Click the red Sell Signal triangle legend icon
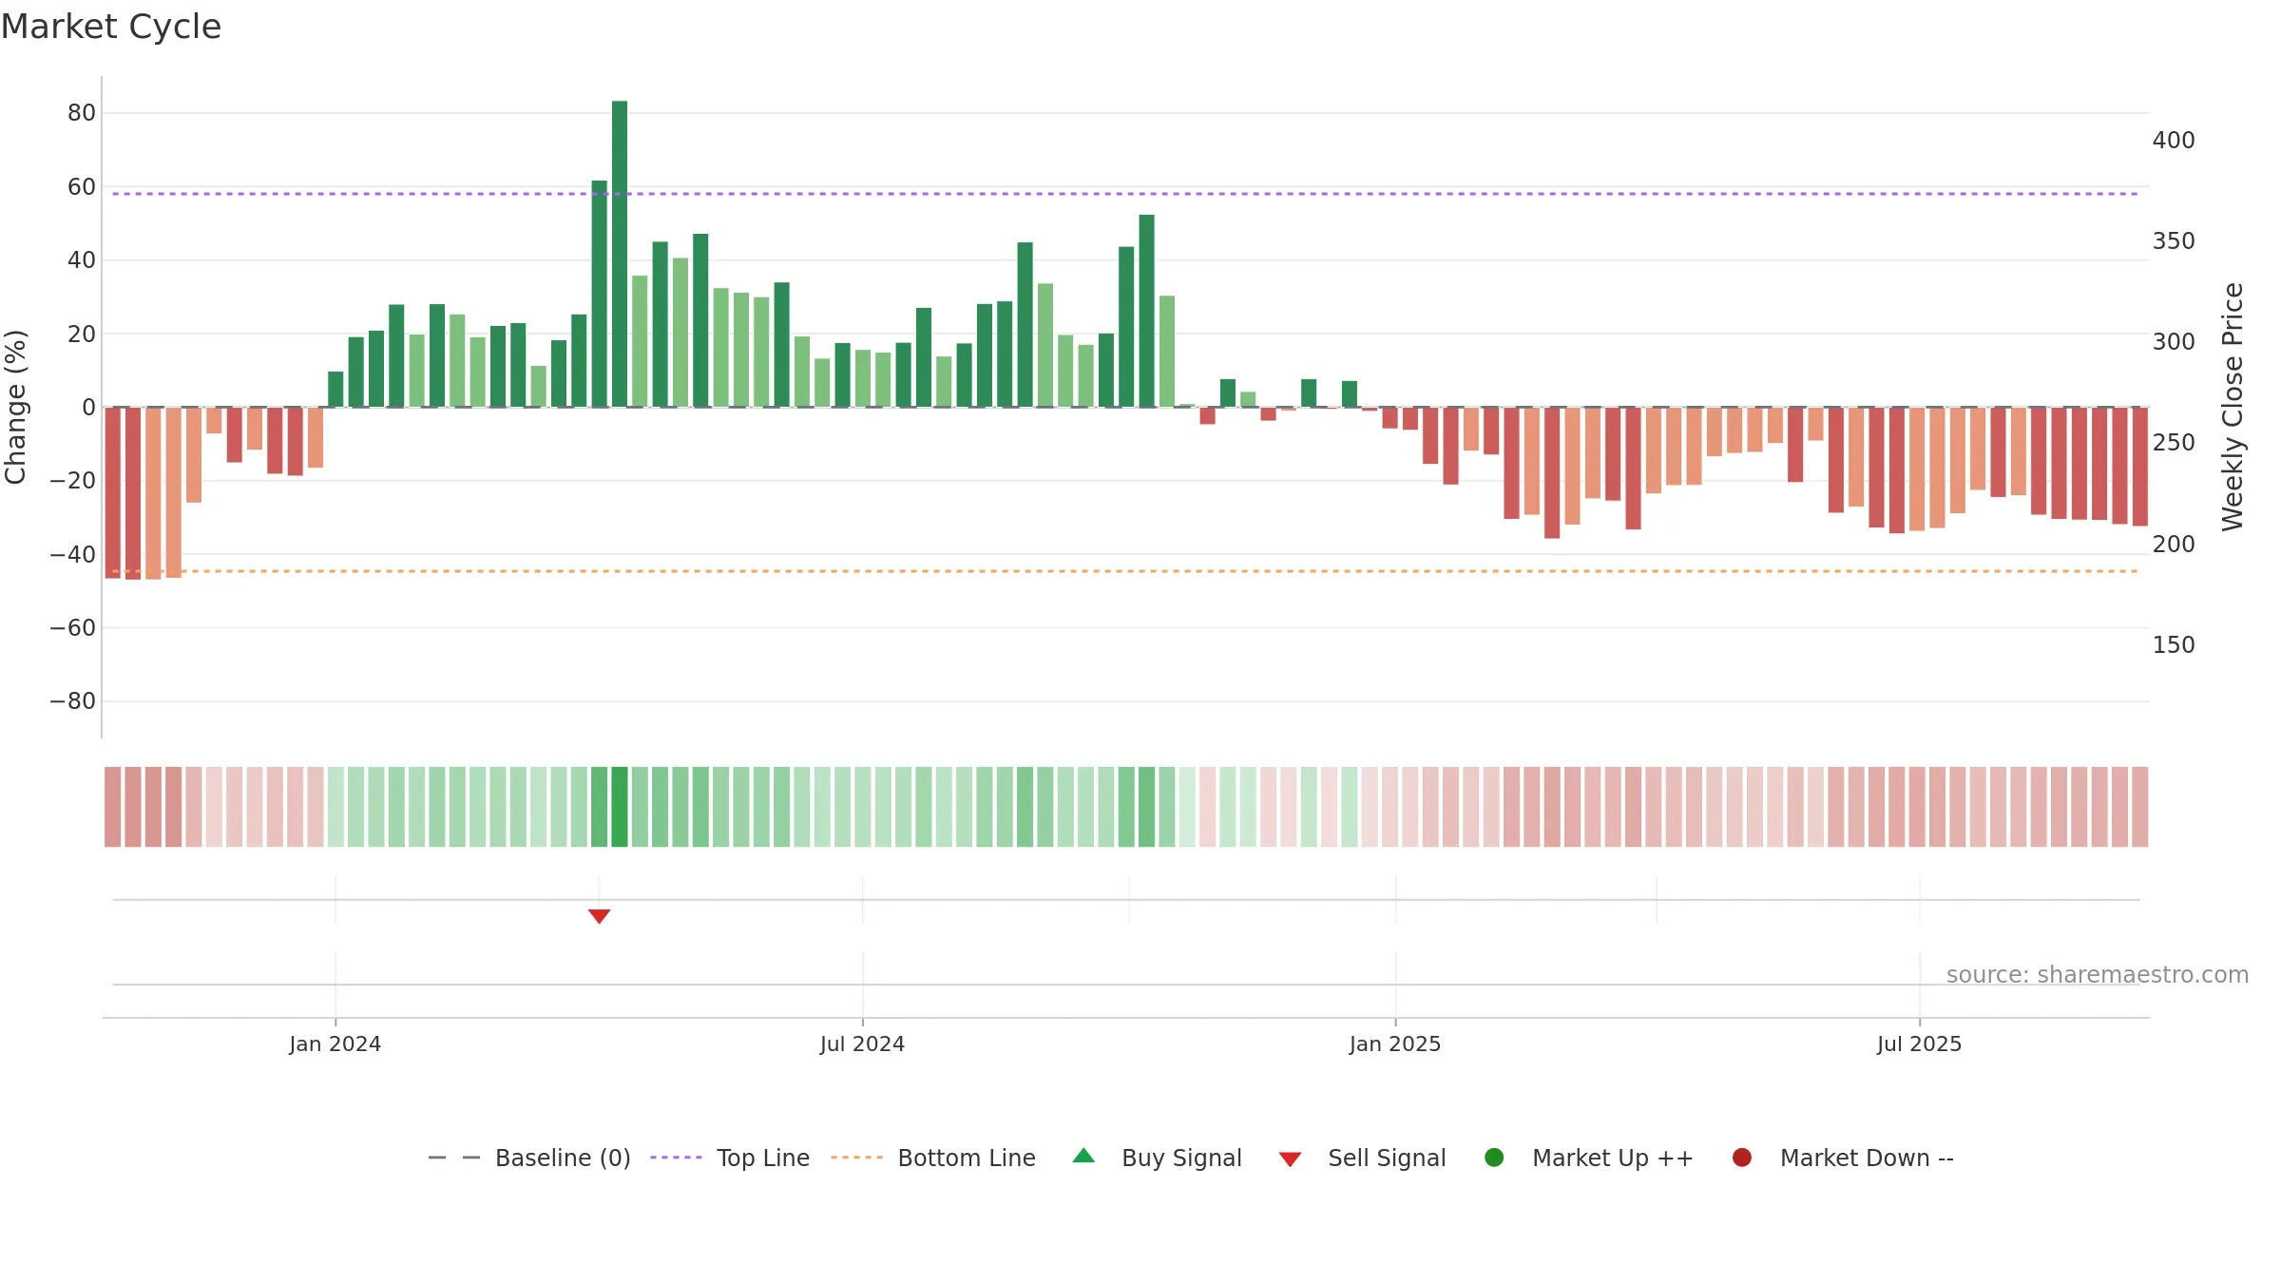The image size is (2281, 1283). [1290, 1159]
